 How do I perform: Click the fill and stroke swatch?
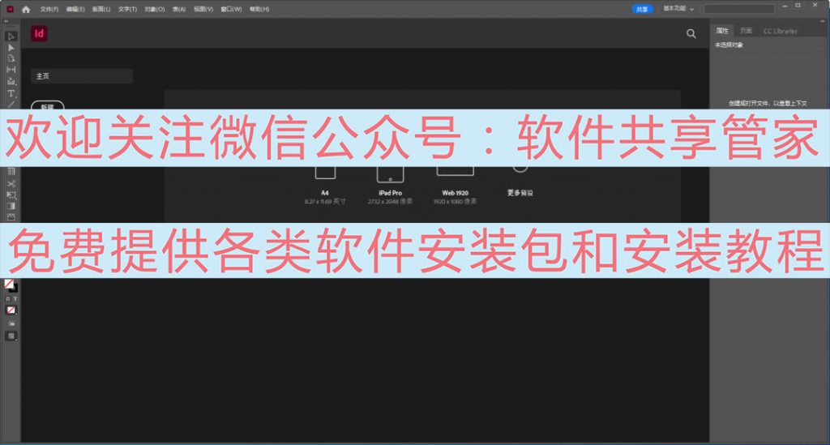(11, 286)
